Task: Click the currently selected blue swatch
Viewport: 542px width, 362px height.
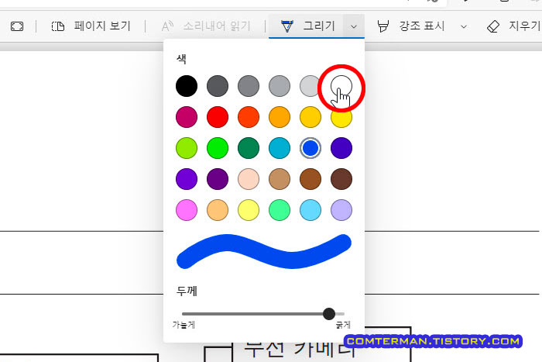Action: pos(310,148)
